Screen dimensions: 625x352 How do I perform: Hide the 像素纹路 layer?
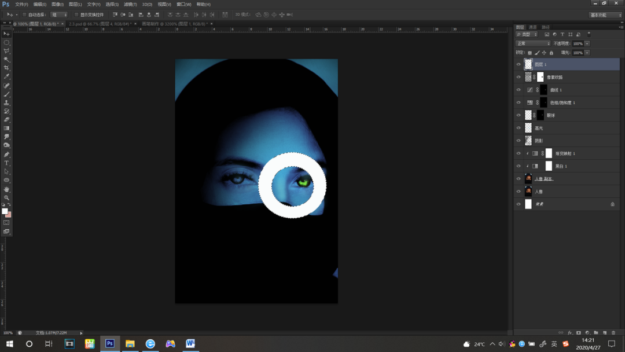coord(519,77)
